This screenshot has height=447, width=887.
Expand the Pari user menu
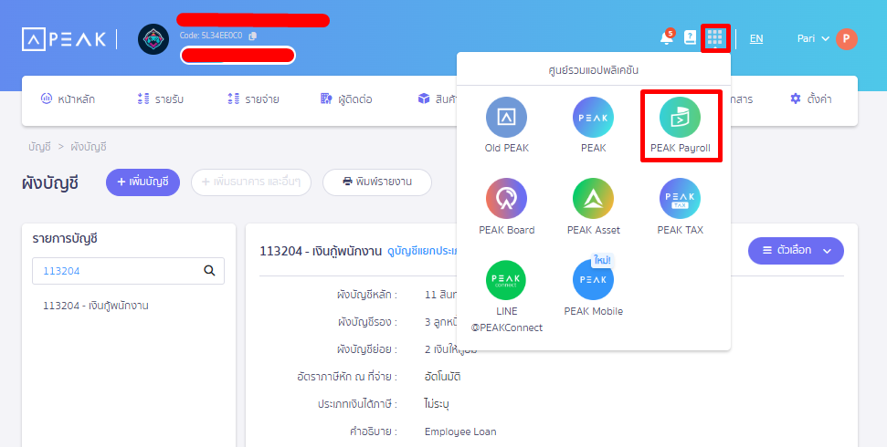[813, 38]
